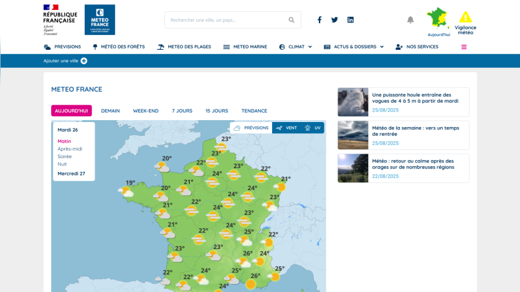Click the stormy sky article thumbnail
This screenshot has height=292, width=520.
[x=353, y=135]
